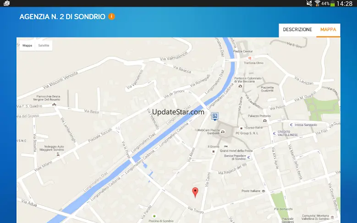Tap the notification briefcase icon in status bar
The width and height of the screenshot is (357, 223).
coord(6,3)
